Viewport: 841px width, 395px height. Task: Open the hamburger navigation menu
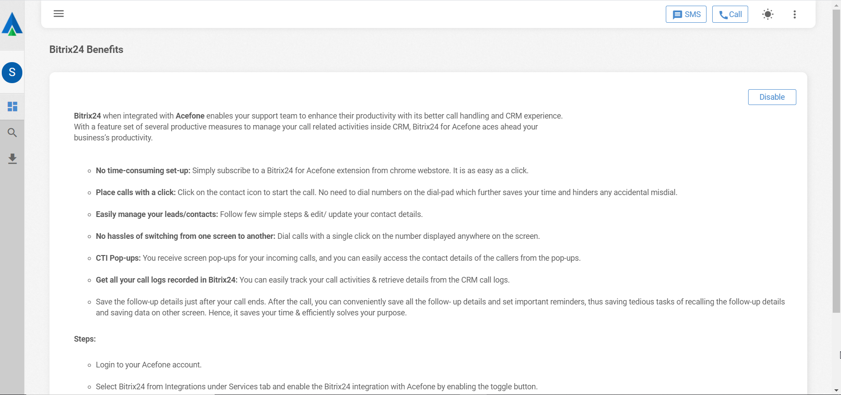(x=59, y=14)
